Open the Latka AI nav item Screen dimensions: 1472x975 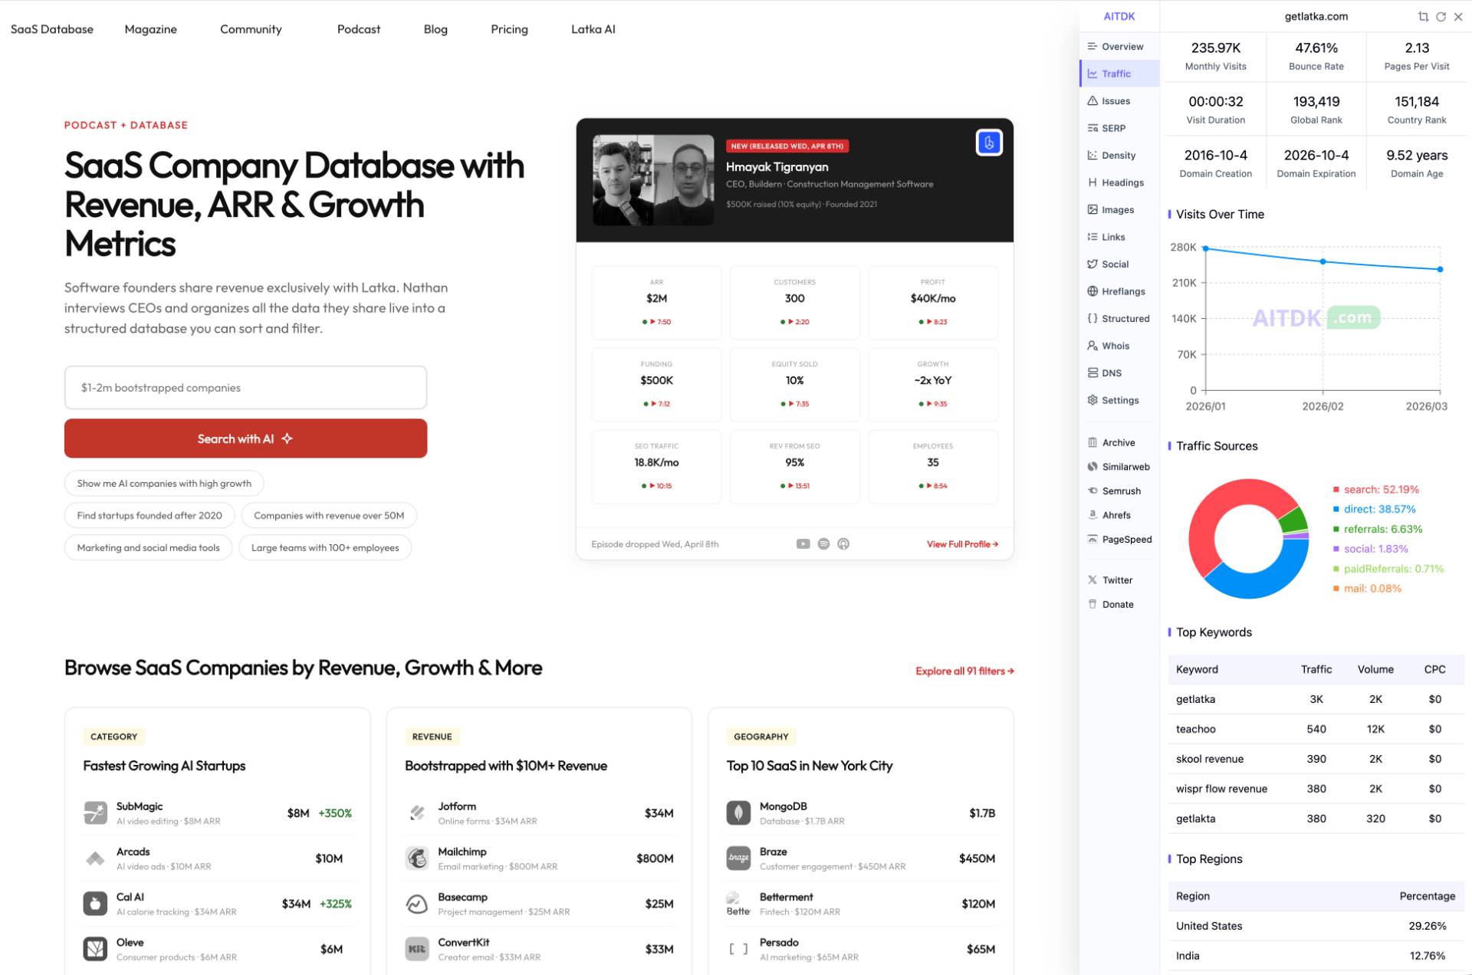tap(593, 29)
